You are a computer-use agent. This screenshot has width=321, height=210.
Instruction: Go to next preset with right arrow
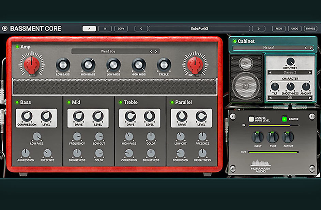click(x=258, y=29)
